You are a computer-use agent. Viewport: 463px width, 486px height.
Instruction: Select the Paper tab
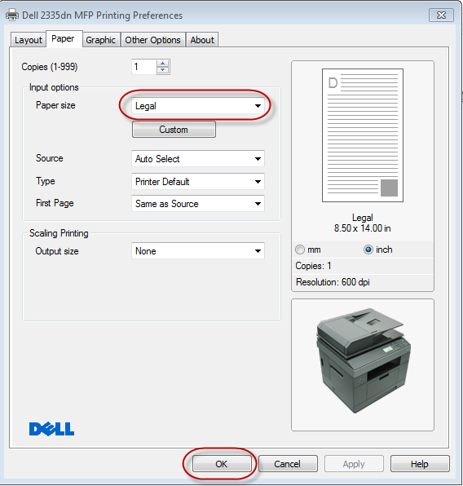pyautogui.click(x=64, y=39)
